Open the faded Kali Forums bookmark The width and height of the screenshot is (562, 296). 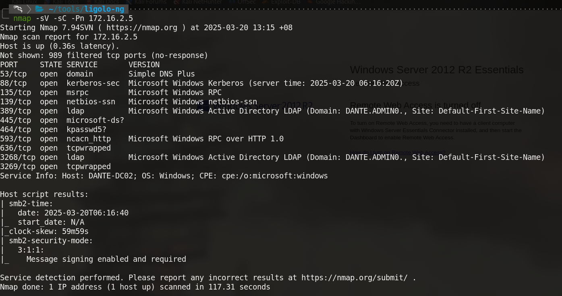(x=150, y=2)
